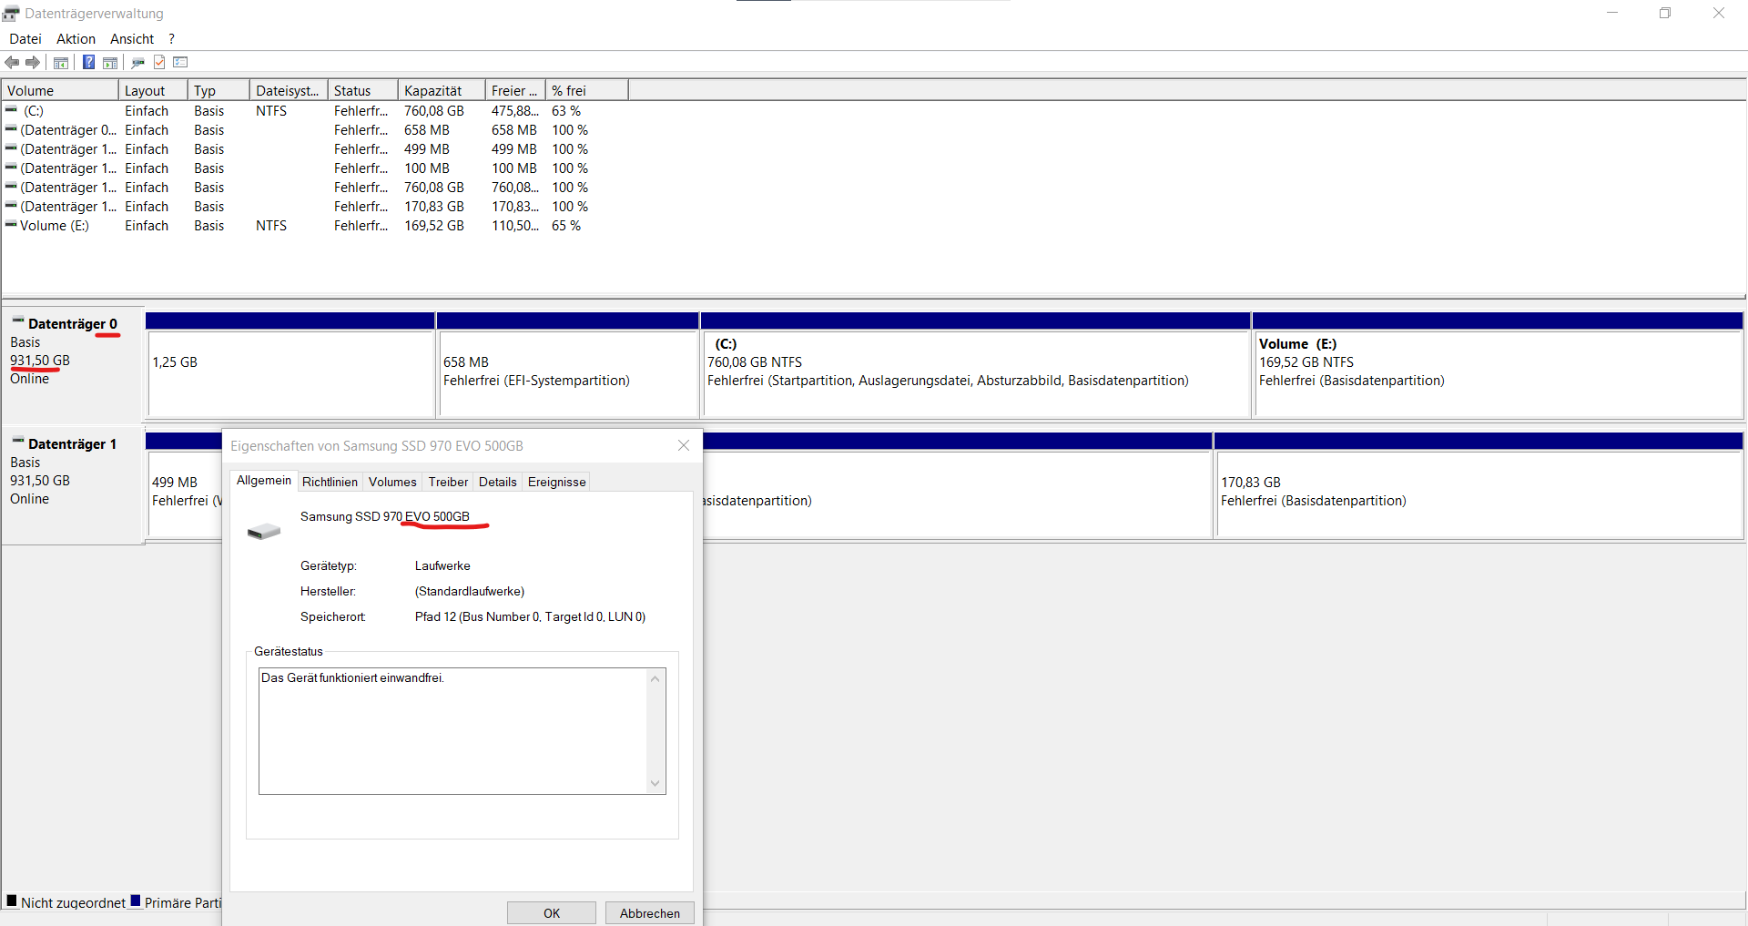Sort by the Dateisyst... column header
The width and height of the screenshot is (1748, 926).
289,90
